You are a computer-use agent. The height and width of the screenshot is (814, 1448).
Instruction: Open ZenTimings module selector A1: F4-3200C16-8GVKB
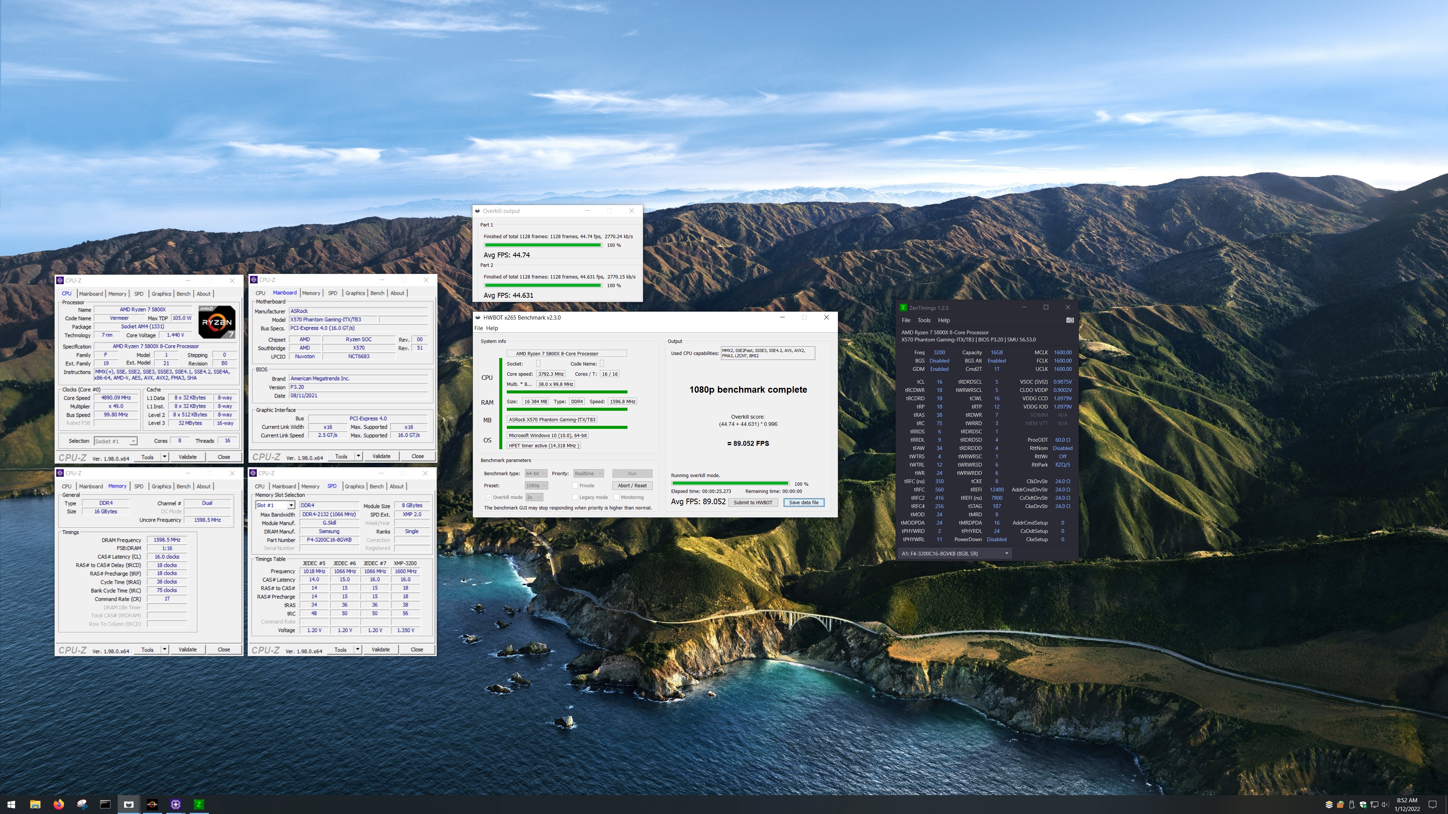coord(954,553)
